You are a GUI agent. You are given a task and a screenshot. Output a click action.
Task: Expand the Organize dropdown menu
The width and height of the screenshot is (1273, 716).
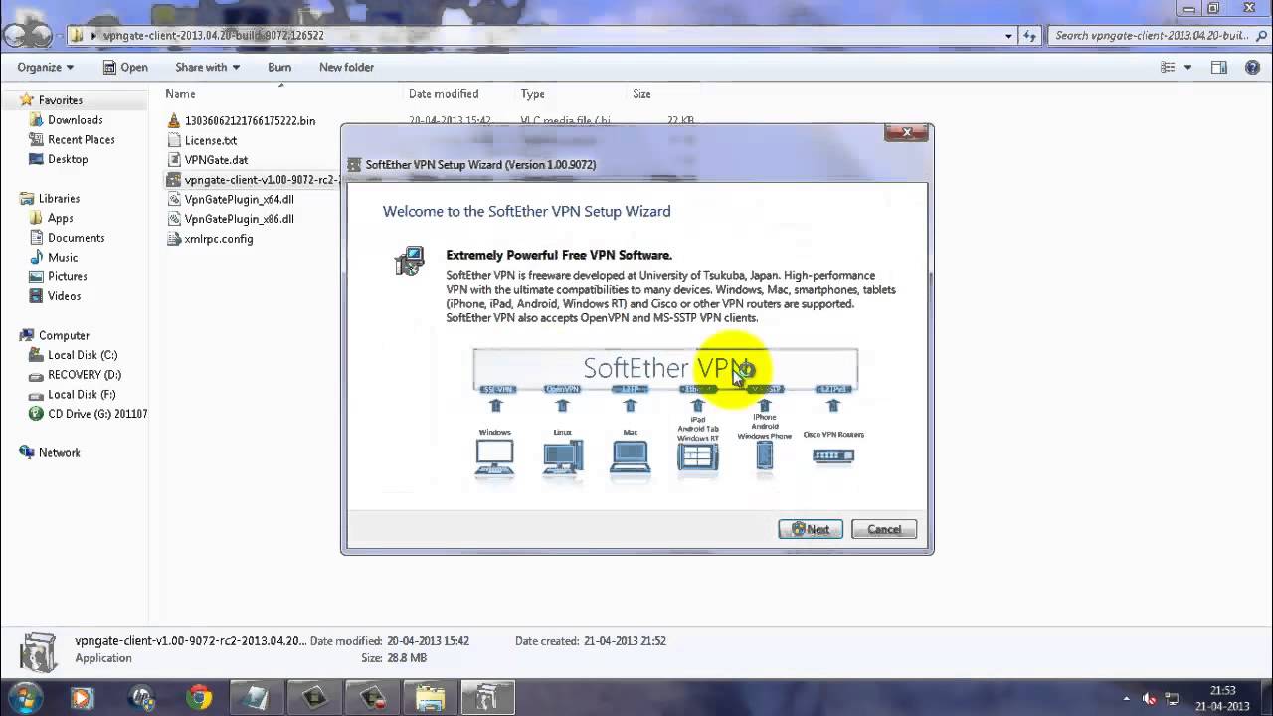(46, 67)
